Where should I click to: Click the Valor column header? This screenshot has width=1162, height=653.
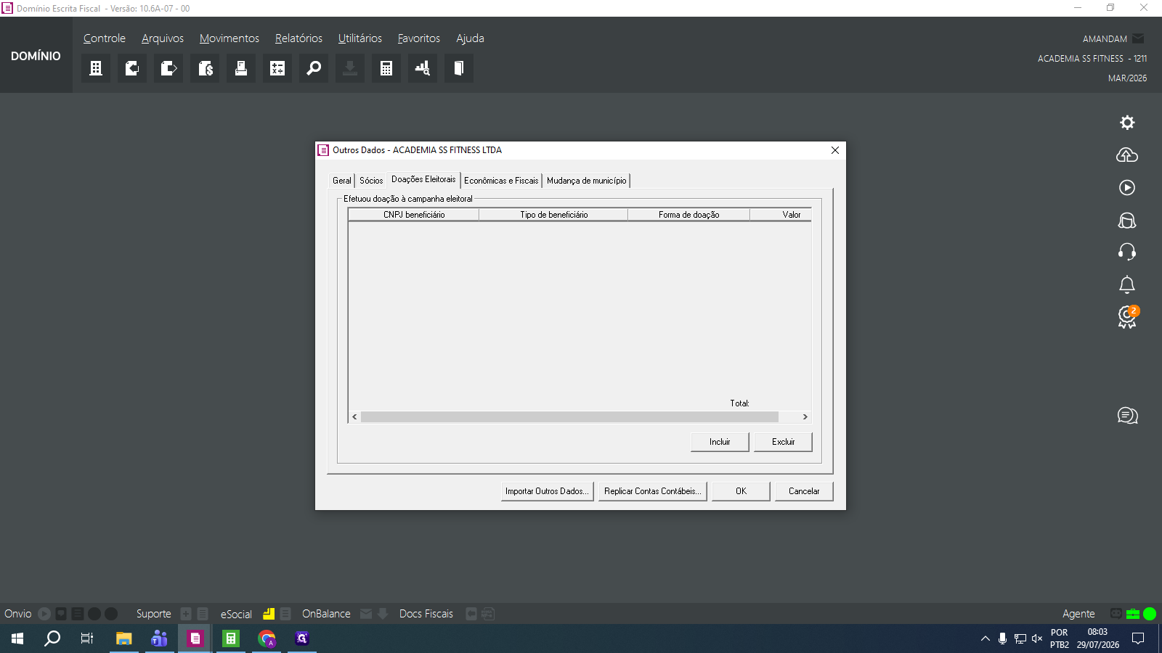[x=781, y=215]
